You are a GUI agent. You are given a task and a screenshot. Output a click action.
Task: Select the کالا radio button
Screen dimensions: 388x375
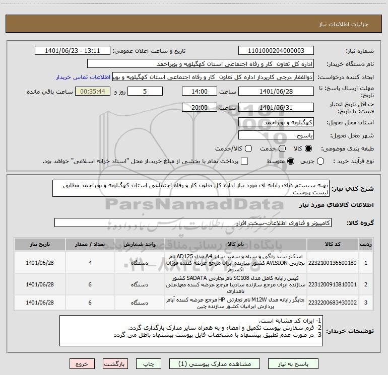308,148
